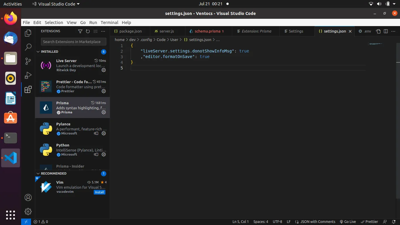Screen dimensions: 400x225
Task: Open Prisma extension gear menu
Action: click(x=104, y=112)
